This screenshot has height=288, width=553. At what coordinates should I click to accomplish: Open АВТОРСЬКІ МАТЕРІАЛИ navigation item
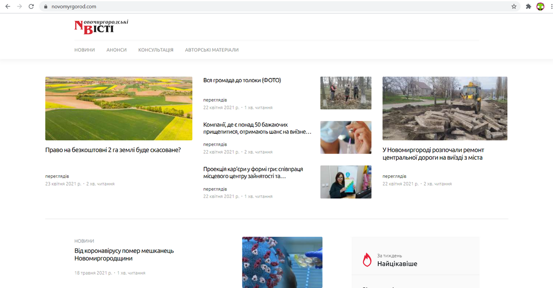(212, 50)
